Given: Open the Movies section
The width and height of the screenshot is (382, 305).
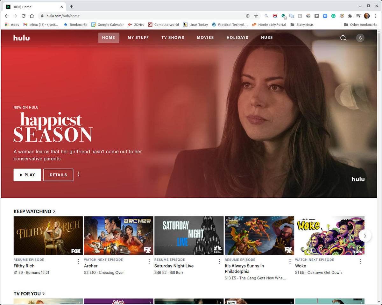Looking at the screenshot, I should [205, 38].
